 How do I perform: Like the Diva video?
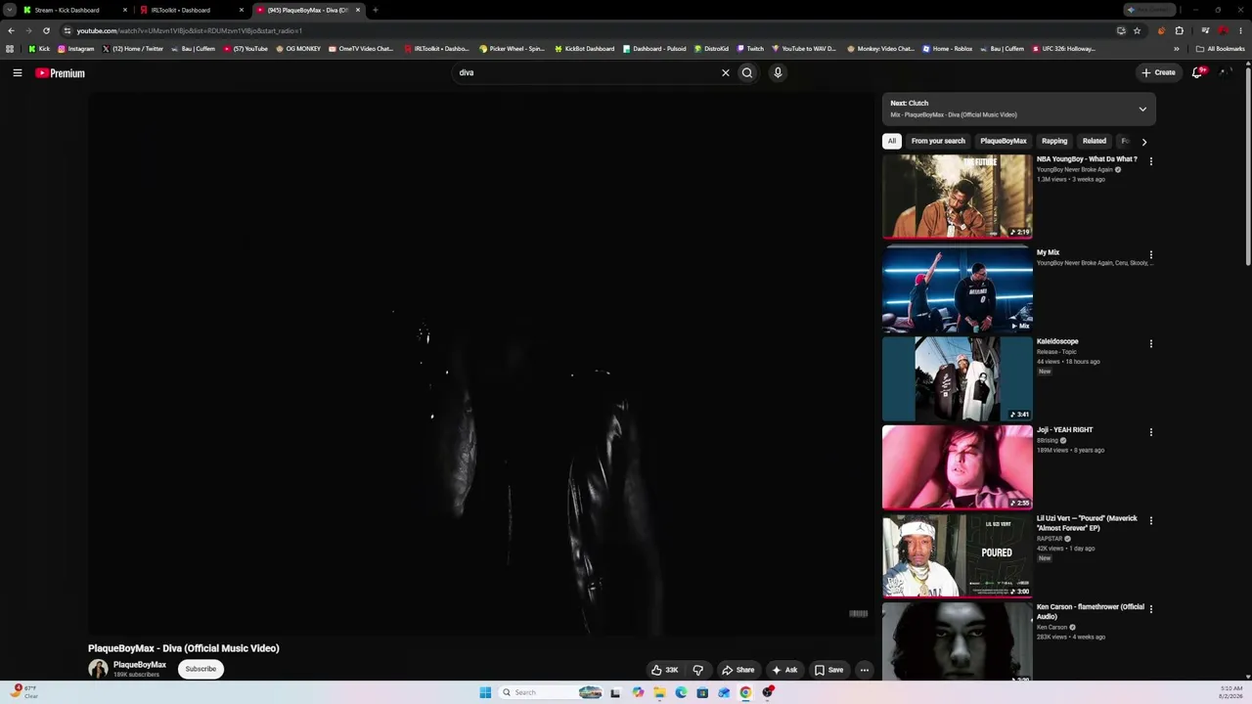665,670
